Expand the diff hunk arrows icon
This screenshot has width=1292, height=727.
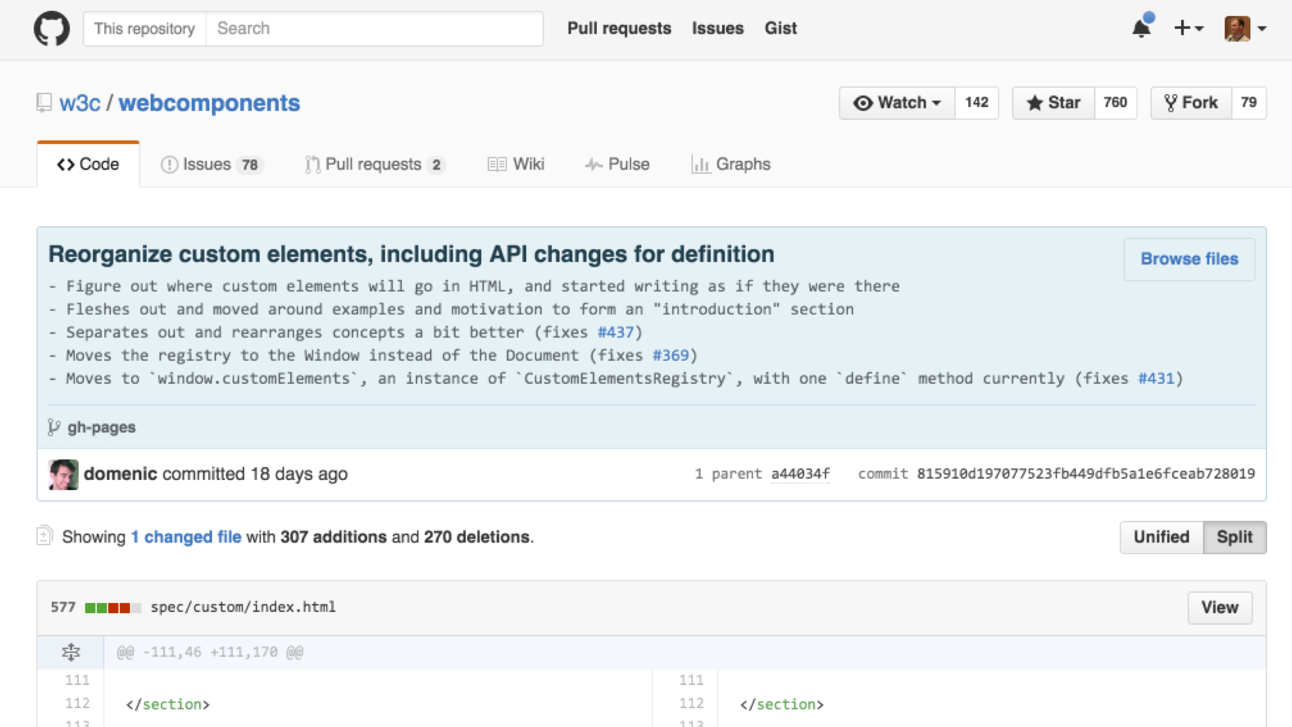71,652
